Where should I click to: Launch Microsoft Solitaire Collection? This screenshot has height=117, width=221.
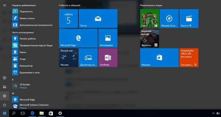[32, 106]
